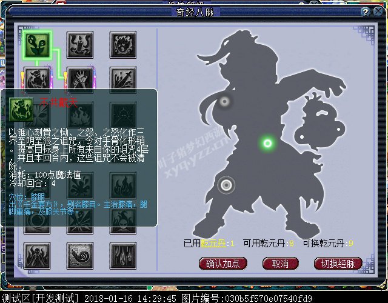Select the flaming figure skill in bottom row
This screenshot has width=388, height=303.
pyautogui.click(x=37, y=256)
